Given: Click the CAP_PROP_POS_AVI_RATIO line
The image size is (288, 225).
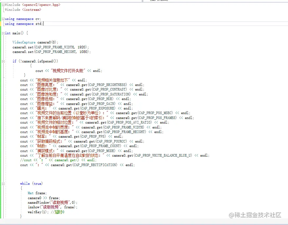Looking at the screenshot, I should (x=95, y=122).
